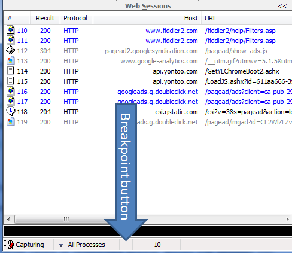Viewport: 292px width, 253px height.
Task: Click the Filters.asp URL in session 111
Action: click(x=240, y=41)
